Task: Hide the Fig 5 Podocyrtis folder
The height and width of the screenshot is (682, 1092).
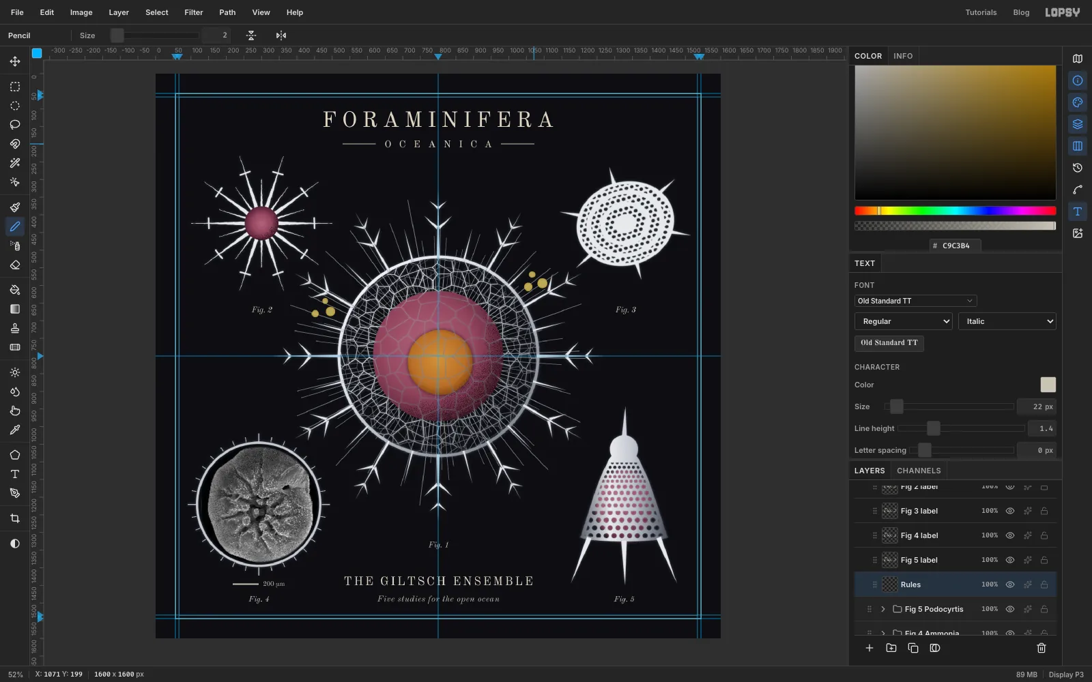Action: 1010,609
